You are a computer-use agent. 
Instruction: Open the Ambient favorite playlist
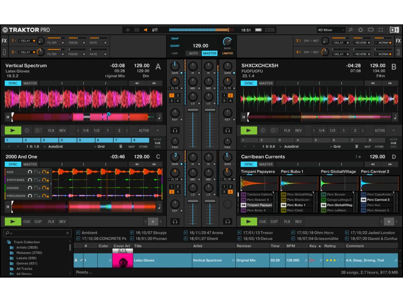coord(89,233)
